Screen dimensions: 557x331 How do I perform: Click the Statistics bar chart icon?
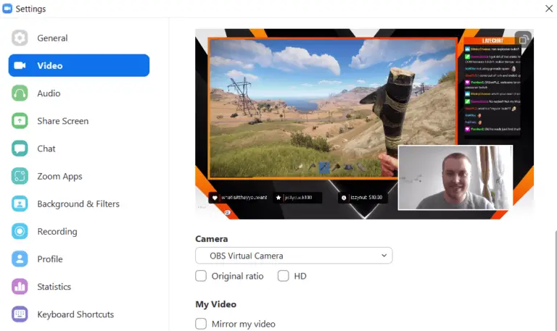(20, 287)
